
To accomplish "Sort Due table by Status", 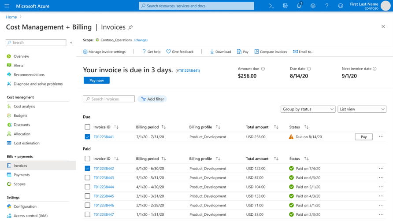I will 306,127.
